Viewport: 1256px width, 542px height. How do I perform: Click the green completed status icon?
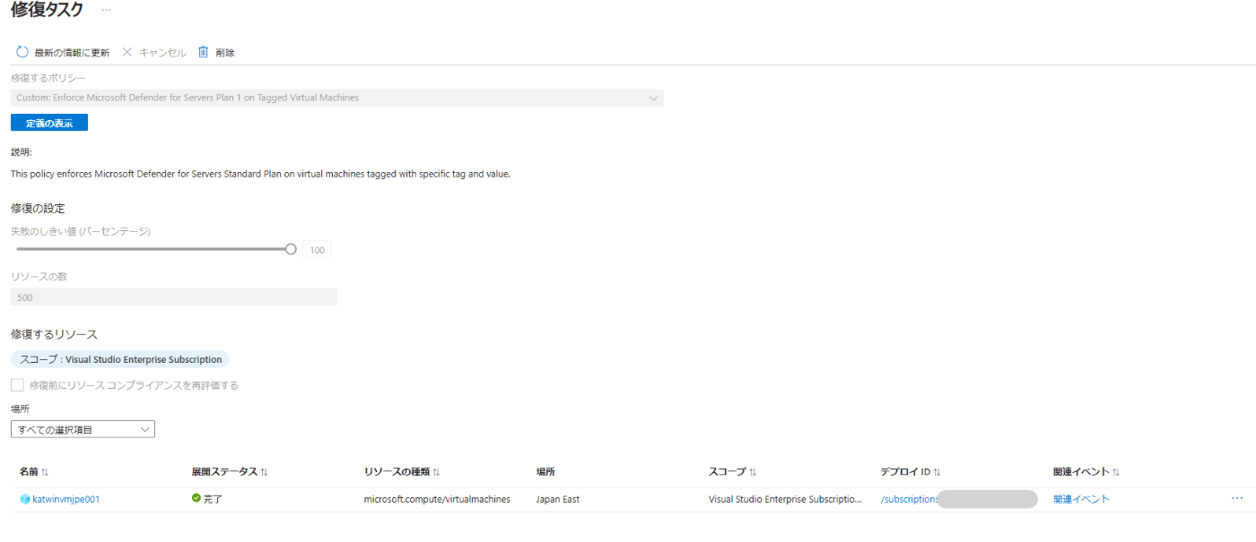(196, 498)
